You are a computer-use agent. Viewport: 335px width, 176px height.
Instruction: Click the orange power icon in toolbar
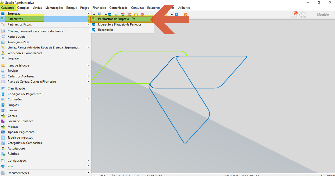186,14
